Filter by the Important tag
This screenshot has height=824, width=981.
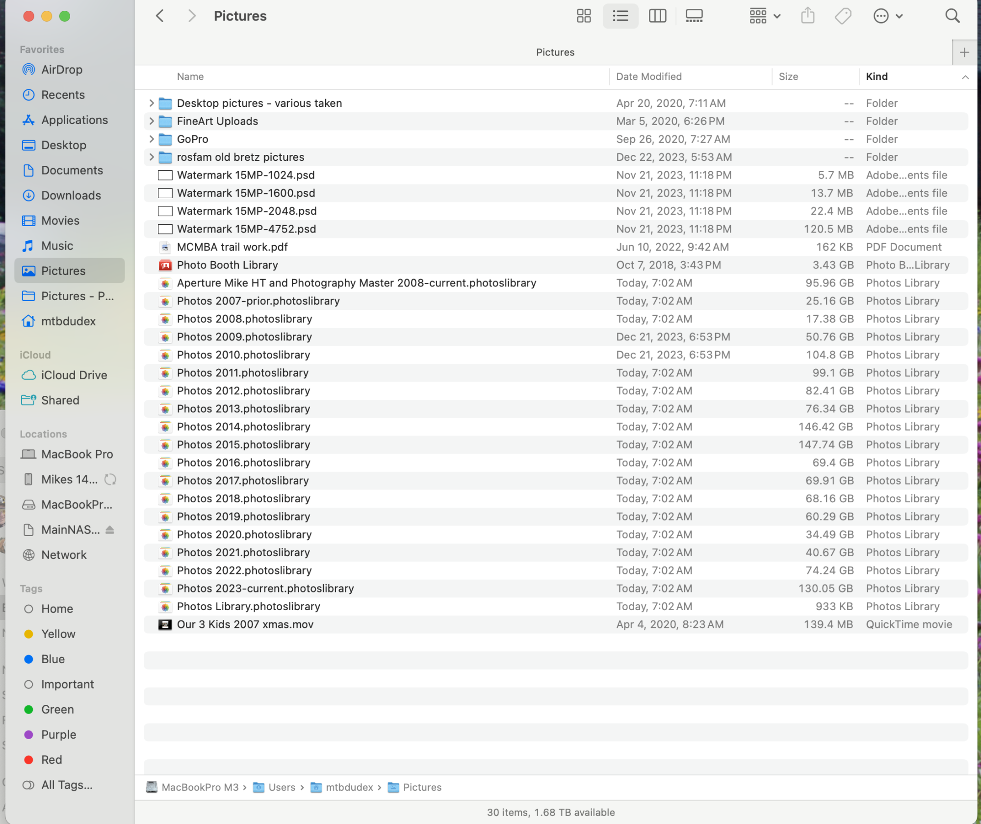point(68,684)
